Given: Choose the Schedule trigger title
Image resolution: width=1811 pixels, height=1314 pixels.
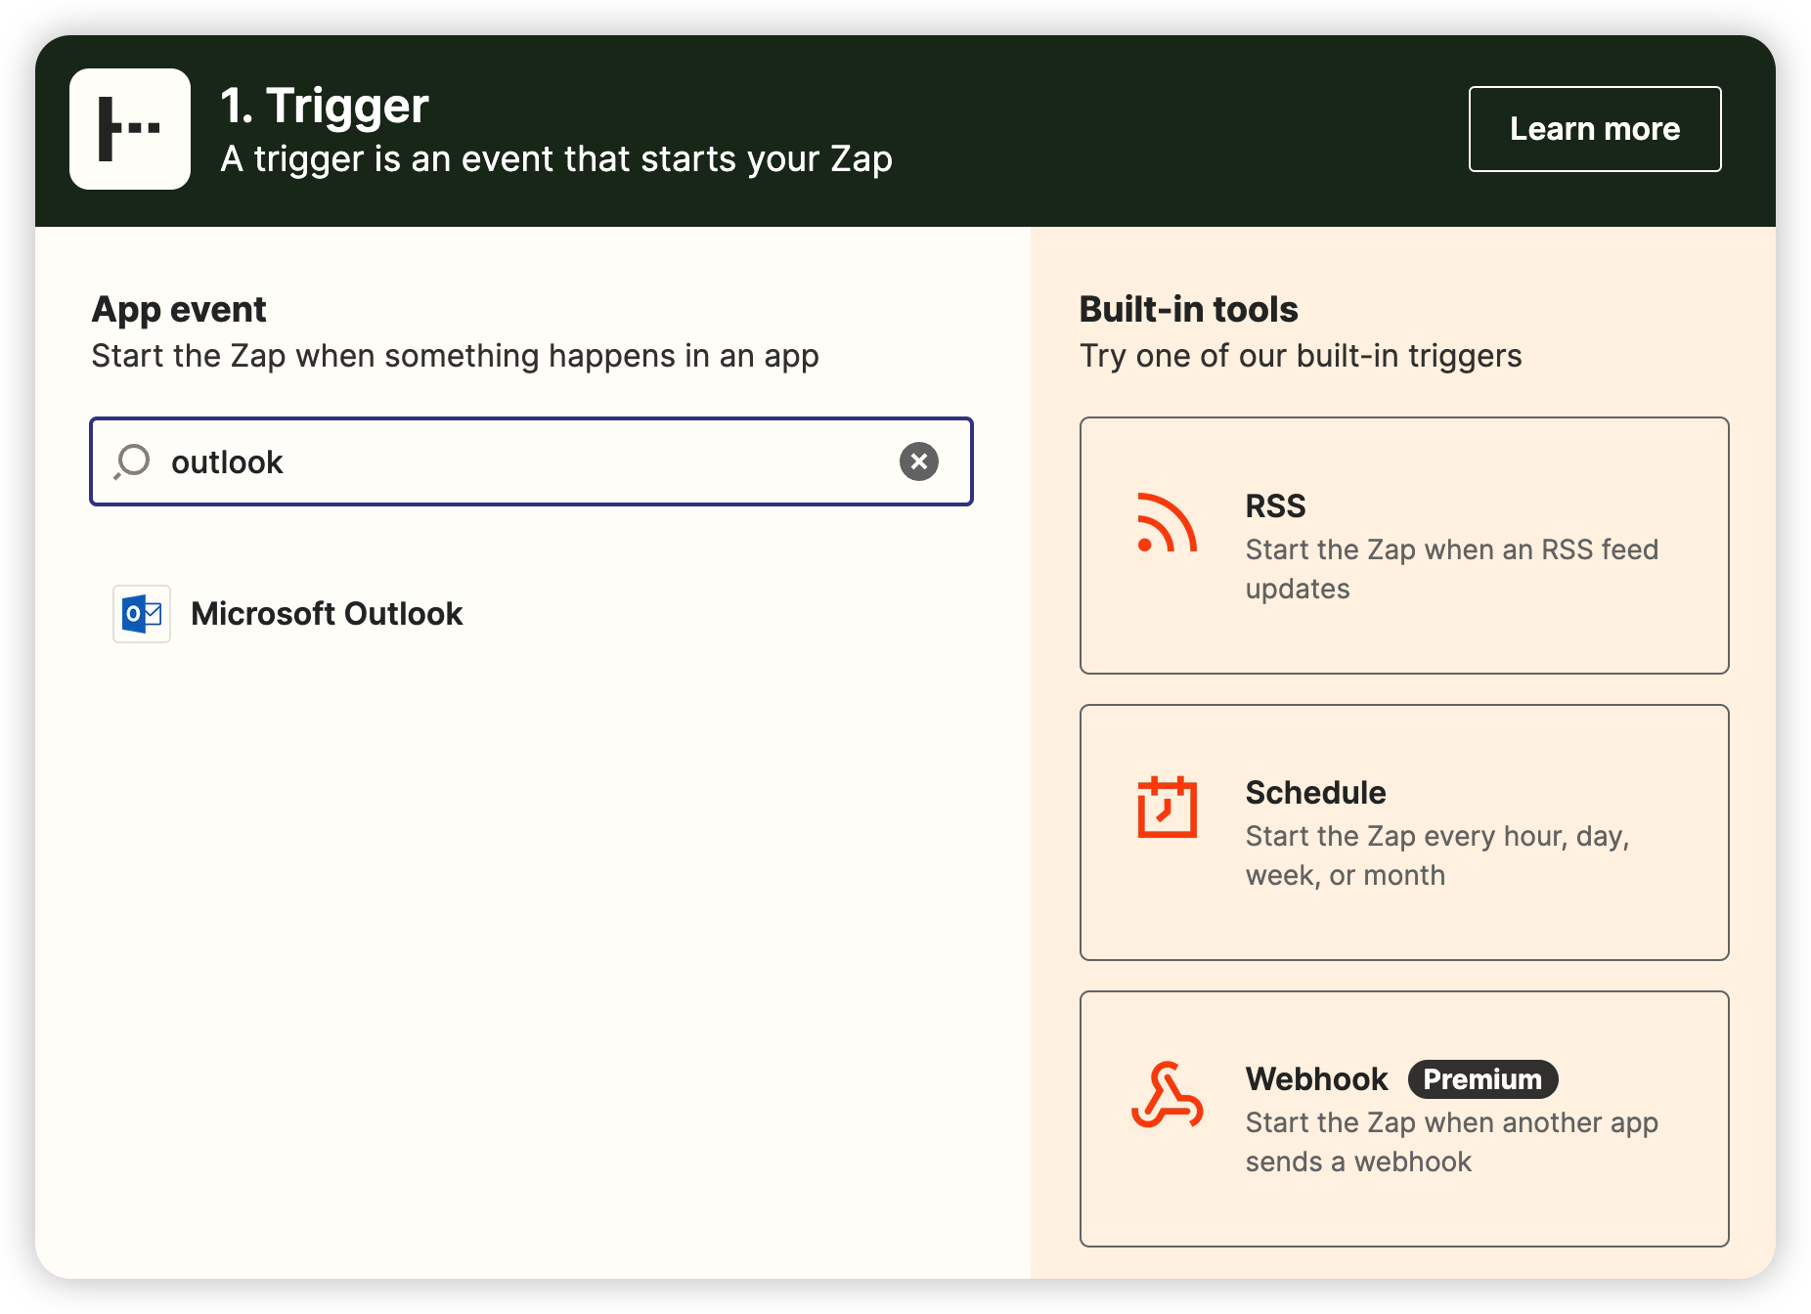Looking at the screenshot, I should [1315, 793].
